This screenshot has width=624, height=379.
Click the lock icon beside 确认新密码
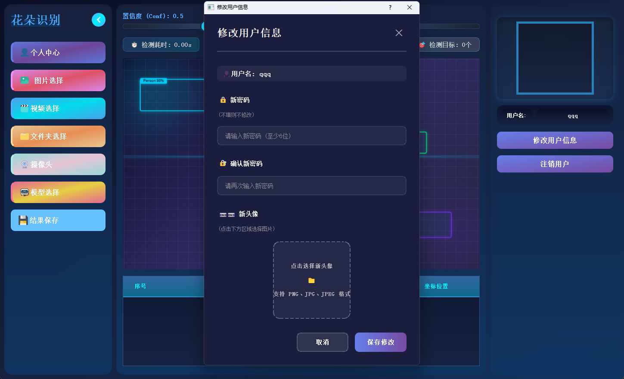223,163
